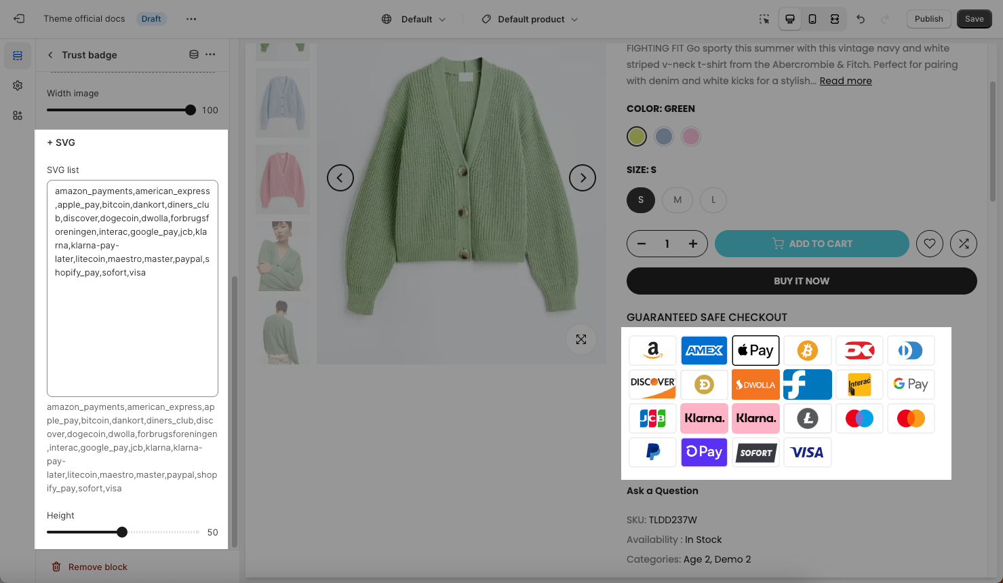This screenshot has height=583, width=1003.
Task: Click Ask a Question link
Action: coord(662,491)
